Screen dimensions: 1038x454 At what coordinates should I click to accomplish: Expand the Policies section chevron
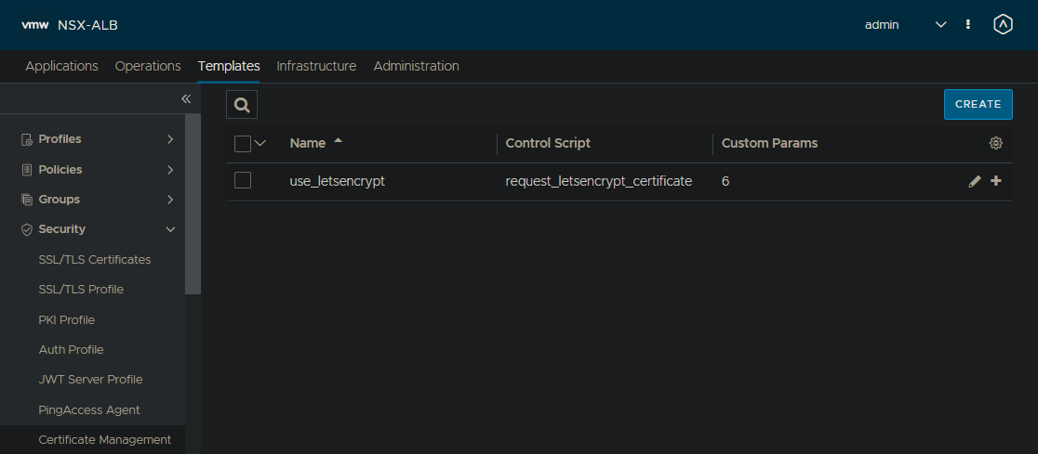pos(170,170)
